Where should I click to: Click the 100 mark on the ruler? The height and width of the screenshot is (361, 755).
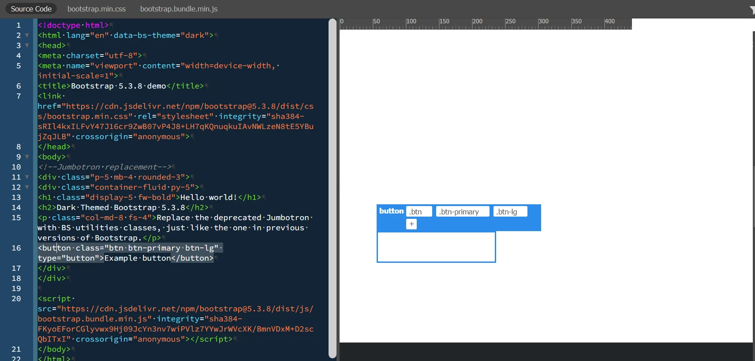pyautogui.click(x=411, y=22)
